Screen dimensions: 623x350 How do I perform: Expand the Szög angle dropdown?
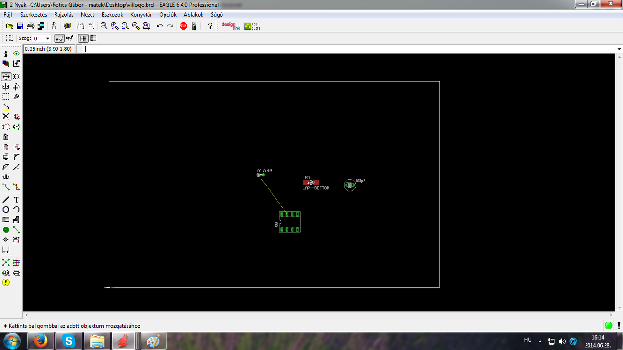coord(47,38)
